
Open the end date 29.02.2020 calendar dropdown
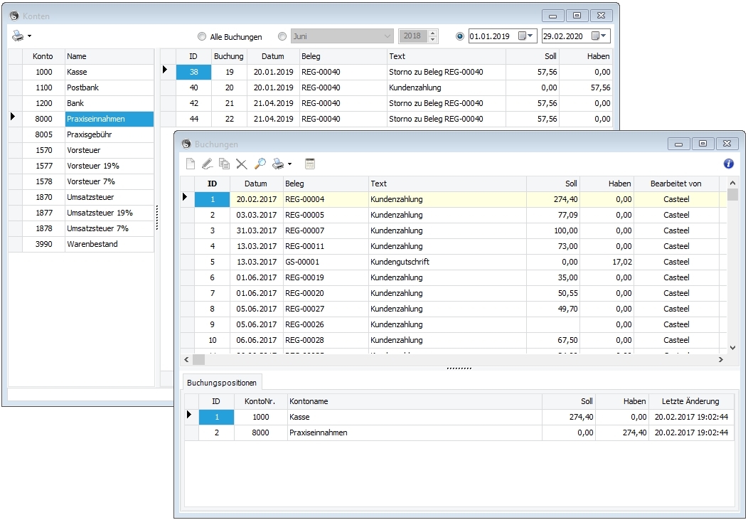(599, 36)
